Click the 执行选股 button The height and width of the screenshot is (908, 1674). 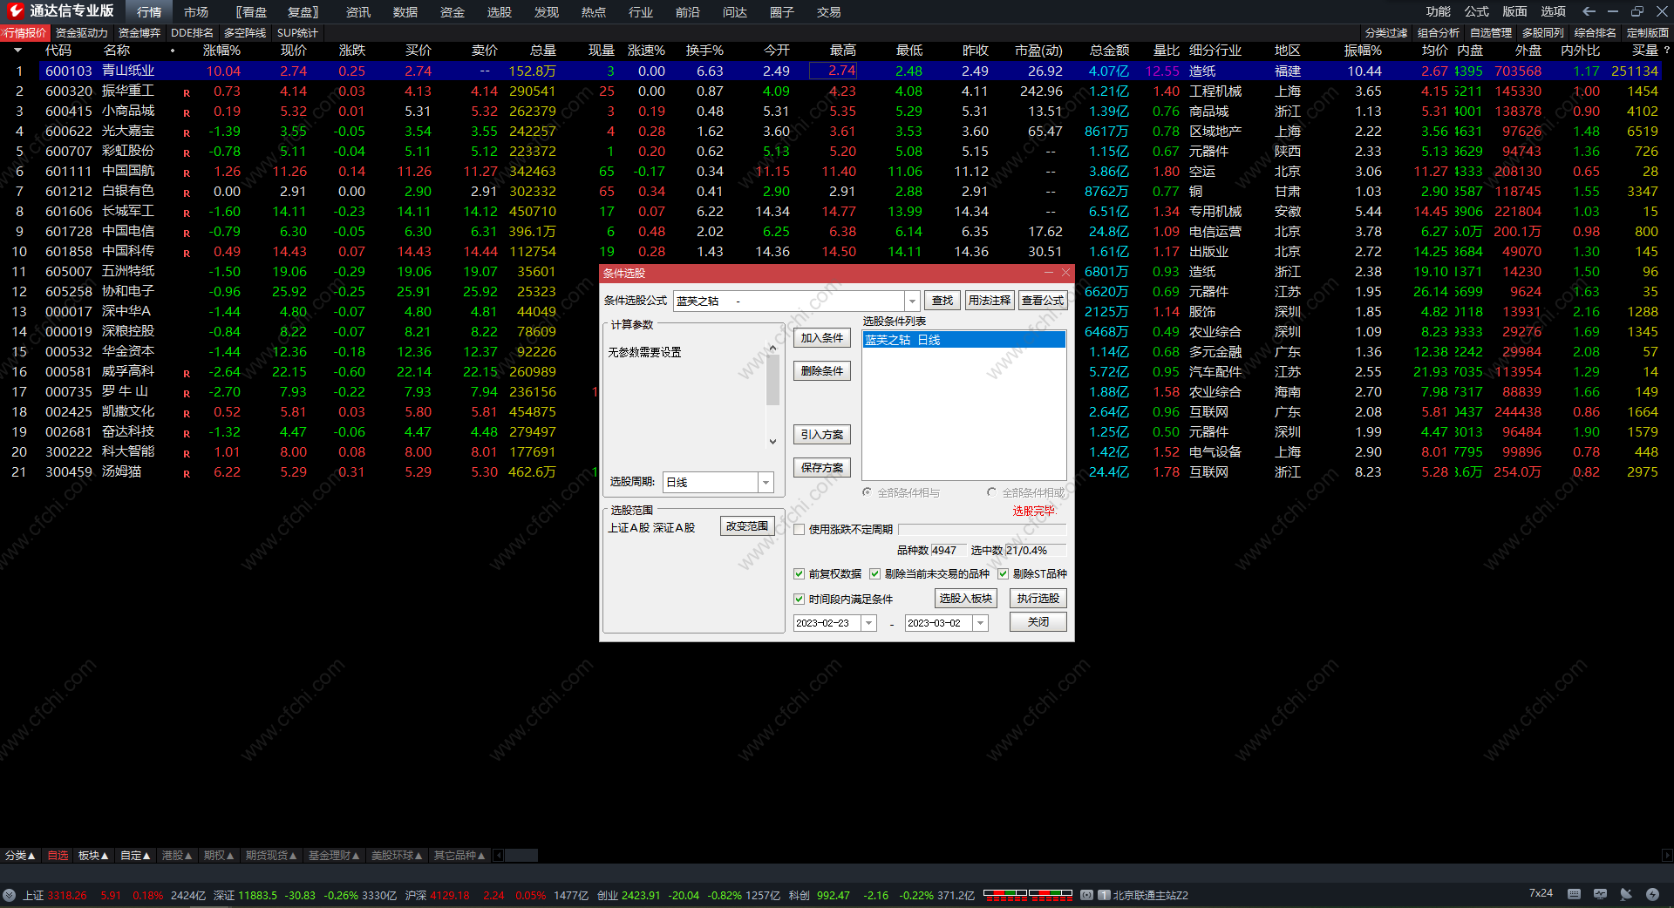1038,598
